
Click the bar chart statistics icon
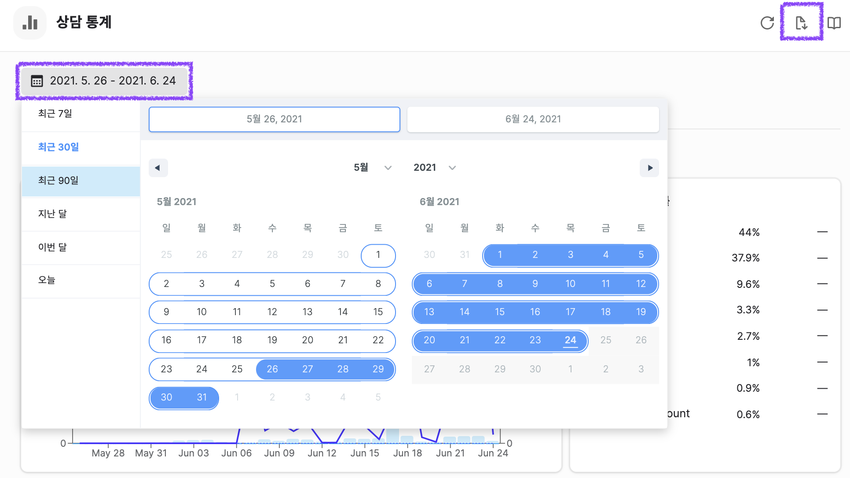30,23
